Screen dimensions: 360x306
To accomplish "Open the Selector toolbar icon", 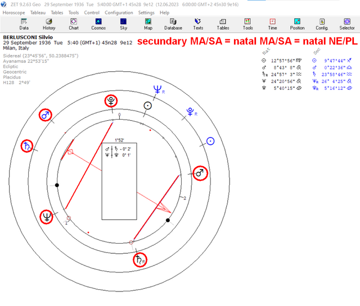I will [x=347, y=24].
